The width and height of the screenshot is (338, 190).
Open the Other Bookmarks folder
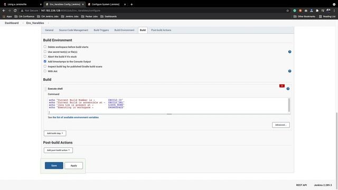click(x=304, y=16)
